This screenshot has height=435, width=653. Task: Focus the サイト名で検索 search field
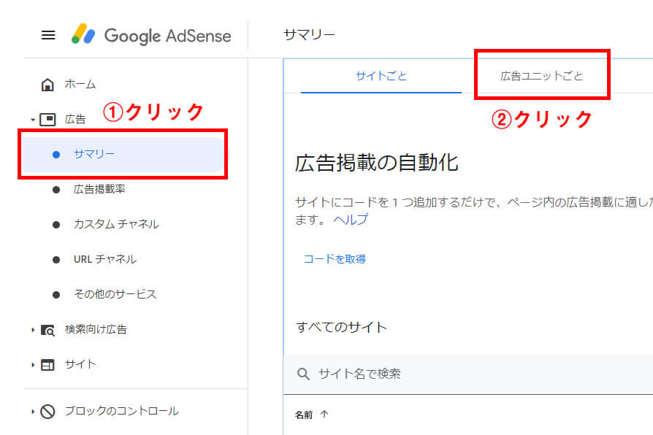[467, 374]
